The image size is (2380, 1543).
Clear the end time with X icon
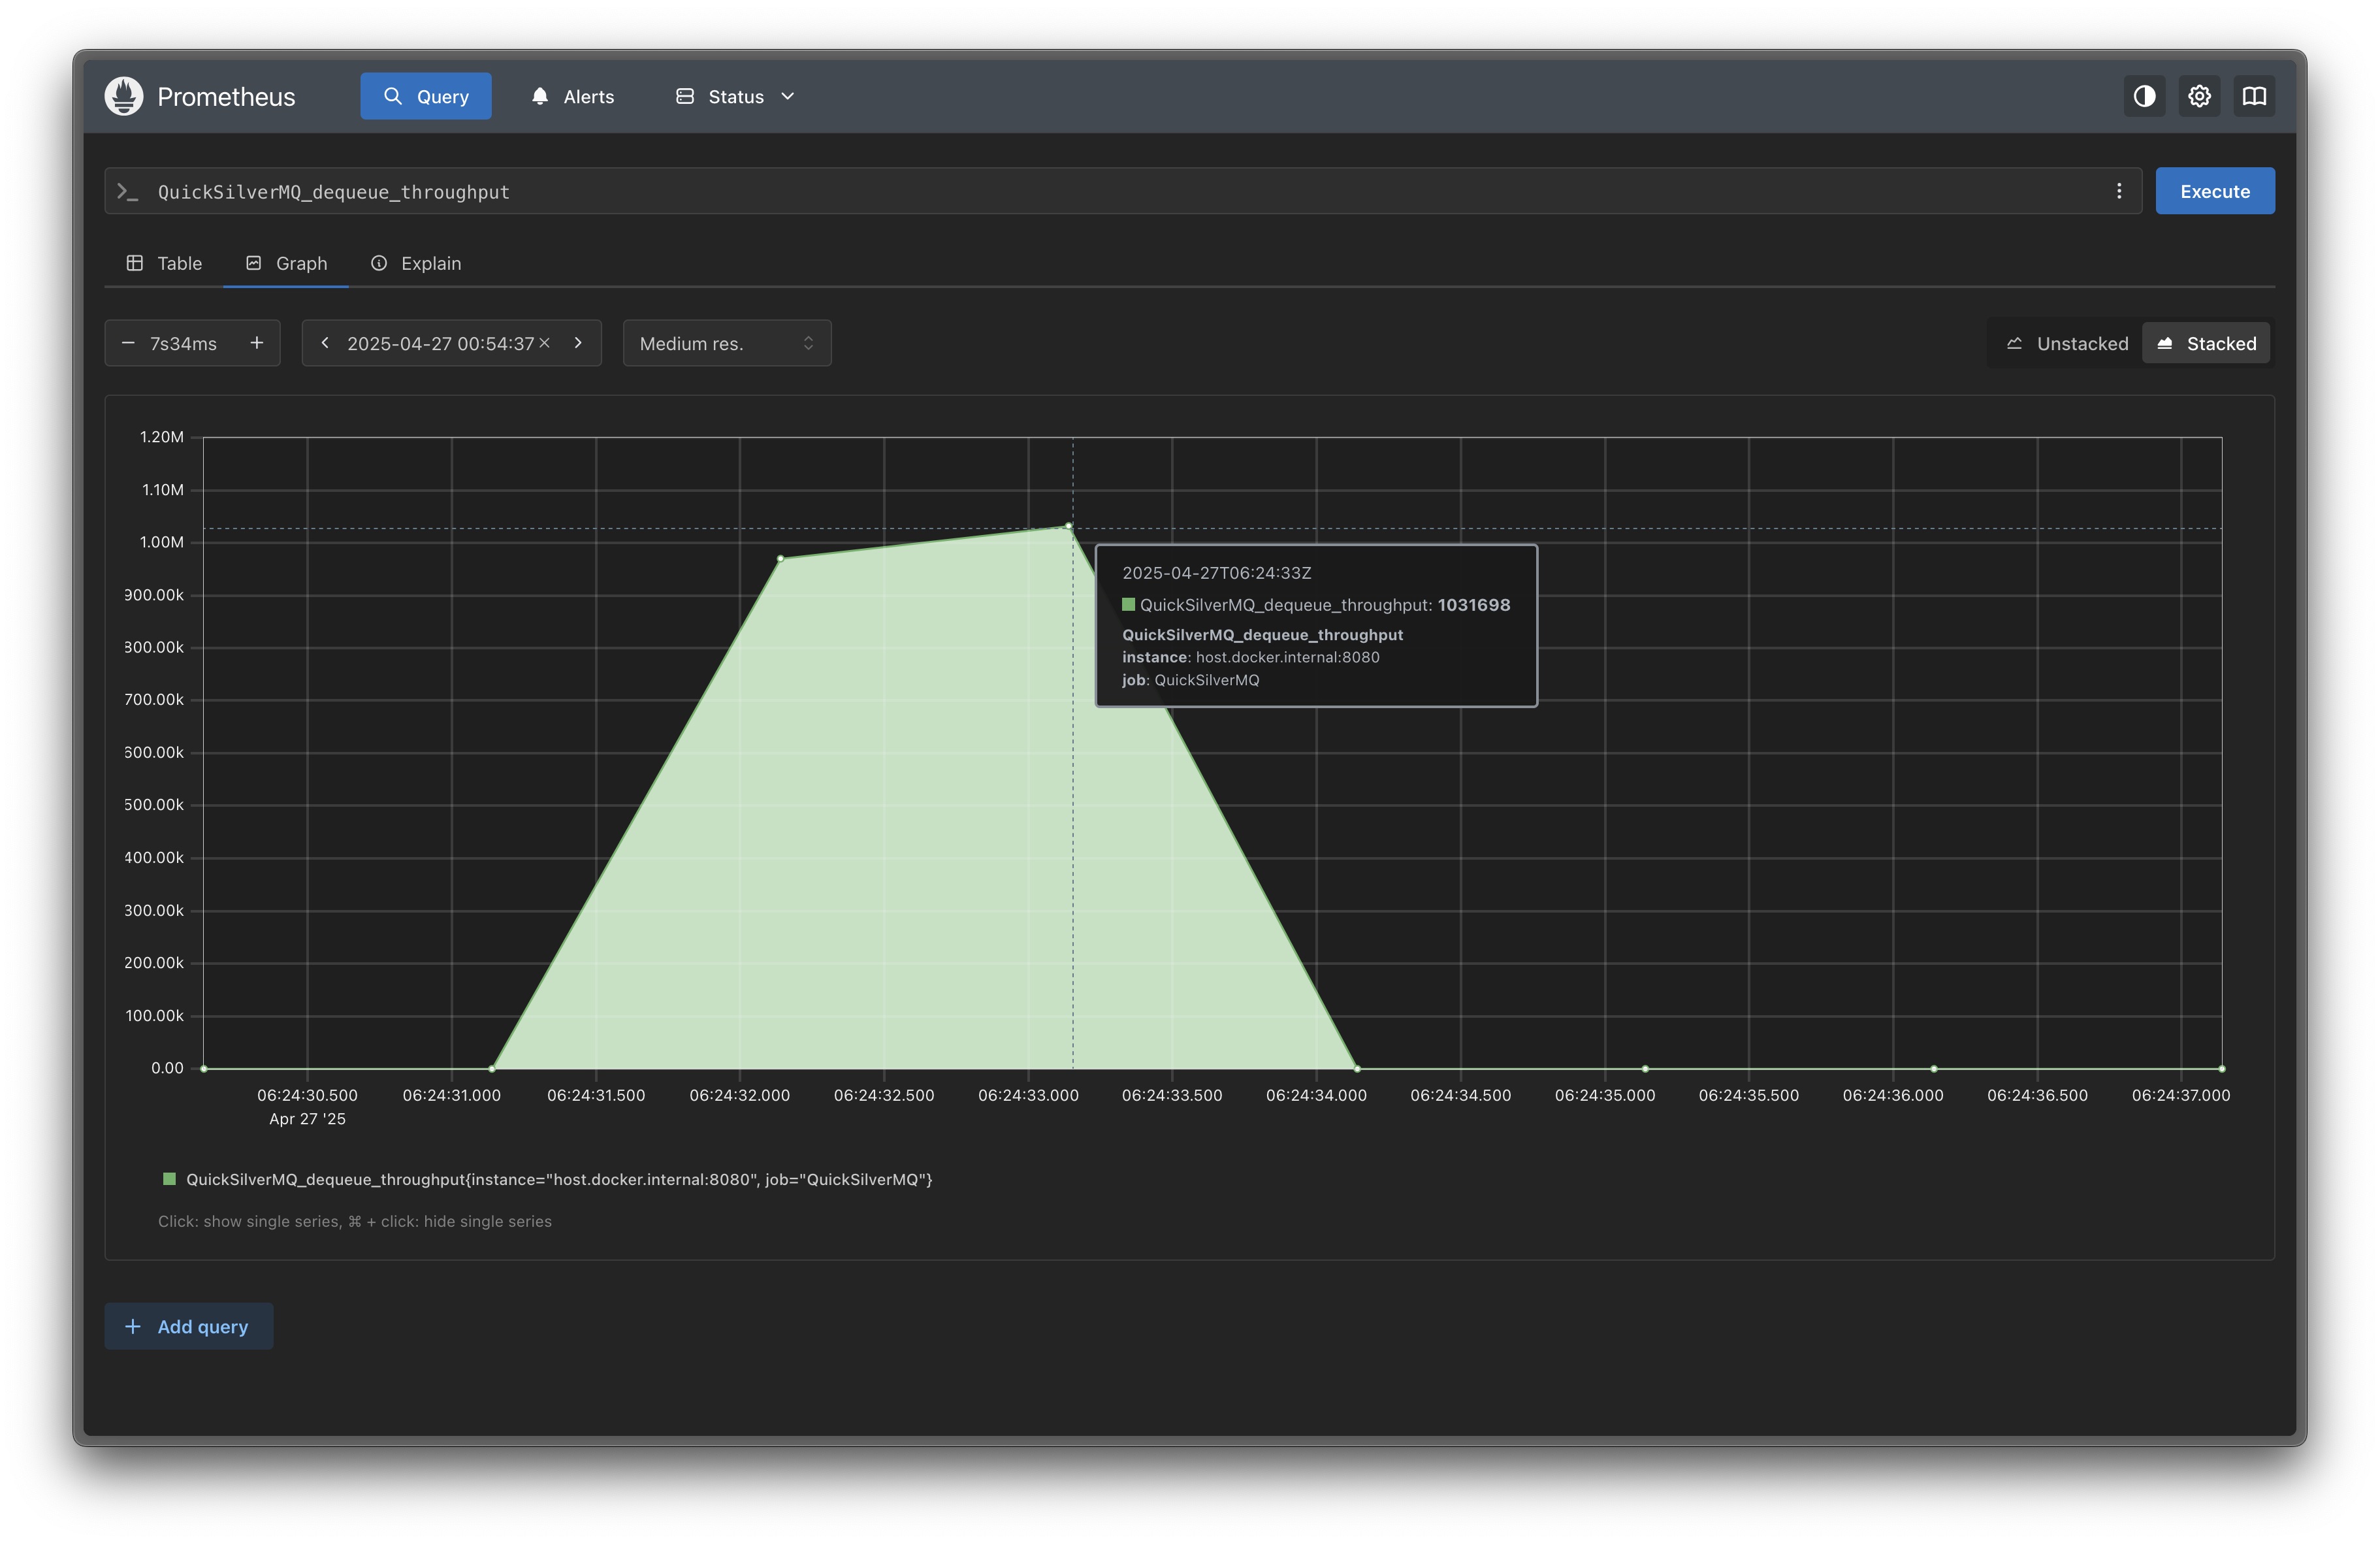click(545, 343)
